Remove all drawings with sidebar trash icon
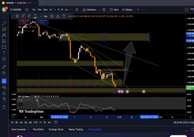The height and width of the screenshot is (137, 194). pyautogui.click(x=4, y=107)
